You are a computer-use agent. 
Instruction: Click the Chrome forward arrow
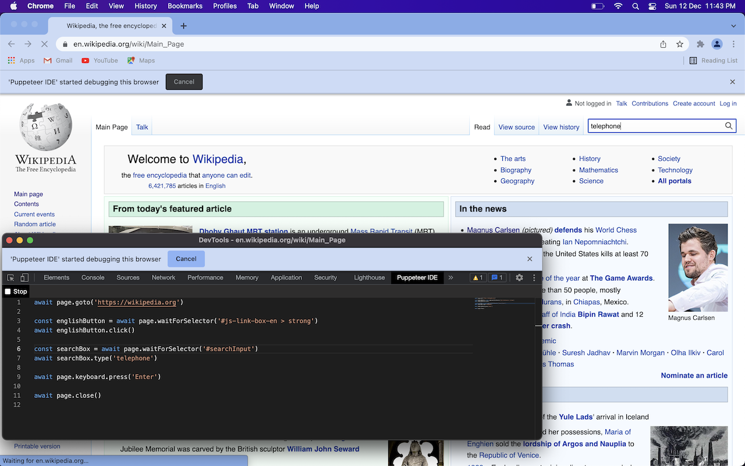point(28,44)
